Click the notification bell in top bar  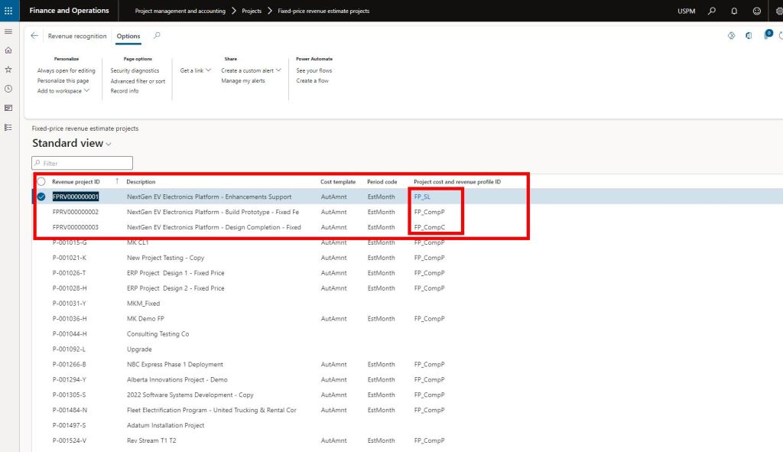tap(734, 11)
